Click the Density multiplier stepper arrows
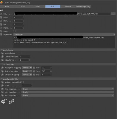Viewport: 117px width, 119px height. pyautogui.click(x=29, y=57)
